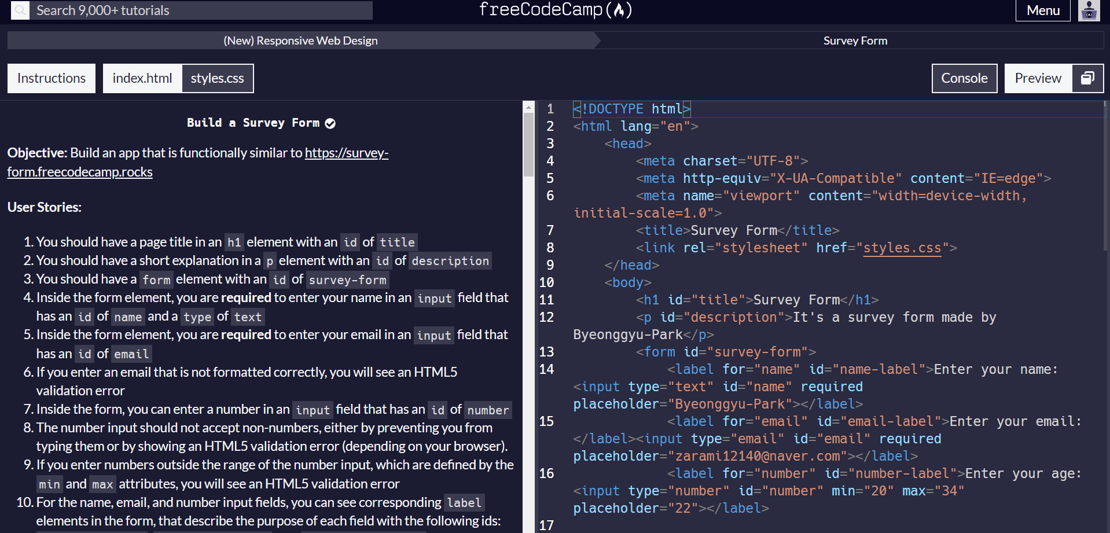Open preview in new window icon
This screenshot has height=533, width=1110.
point(1087,78)
